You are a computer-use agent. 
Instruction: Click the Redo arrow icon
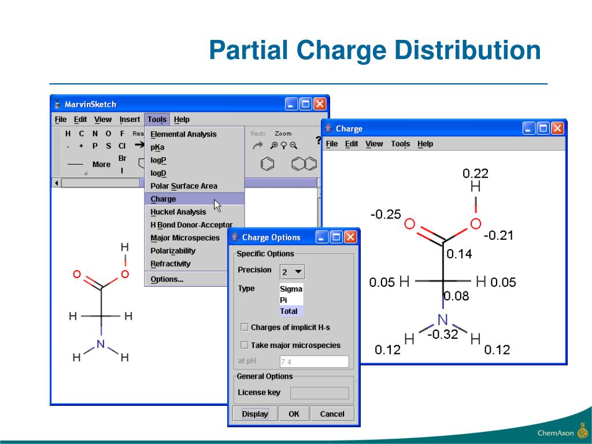pyautogui.click(x=257, y=145)
